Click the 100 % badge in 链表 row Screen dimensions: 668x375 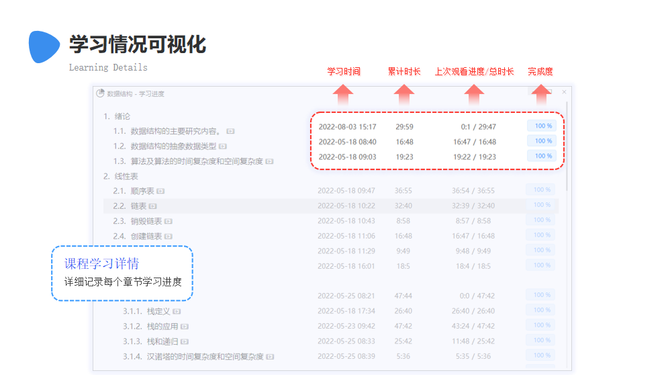point(541,206)
